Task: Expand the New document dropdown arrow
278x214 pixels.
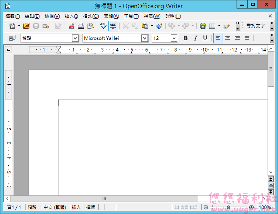Action: [x=19, y=26]
